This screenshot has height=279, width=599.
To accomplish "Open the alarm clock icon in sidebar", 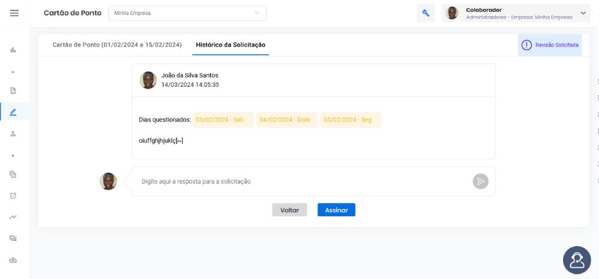I will click(x=13, y=196).
